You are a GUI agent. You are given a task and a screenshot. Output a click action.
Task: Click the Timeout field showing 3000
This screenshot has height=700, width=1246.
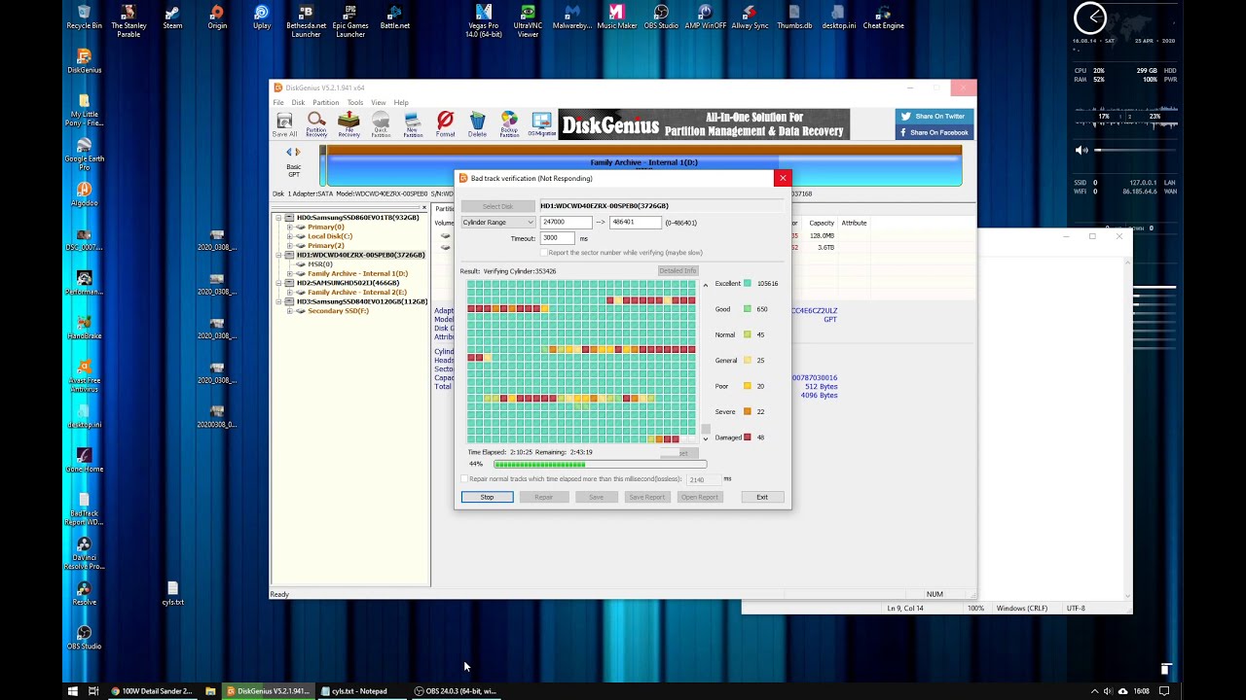pos(558,238)
